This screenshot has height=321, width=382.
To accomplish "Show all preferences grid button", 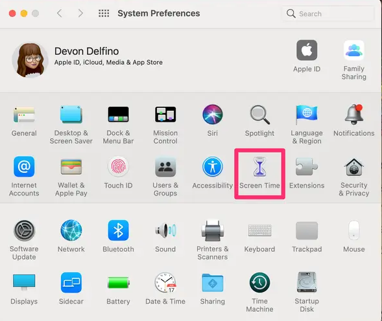I will click(x=104, y=13).
